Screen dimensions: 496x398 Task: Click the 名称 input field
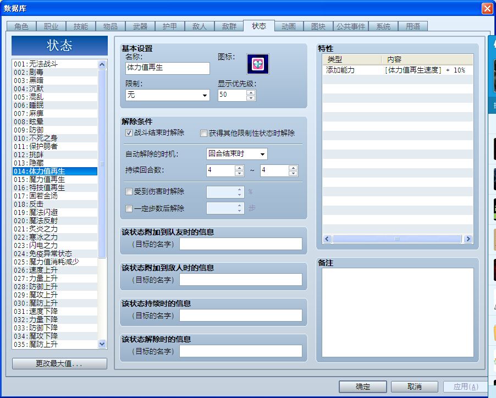click(x=168, y=68)
